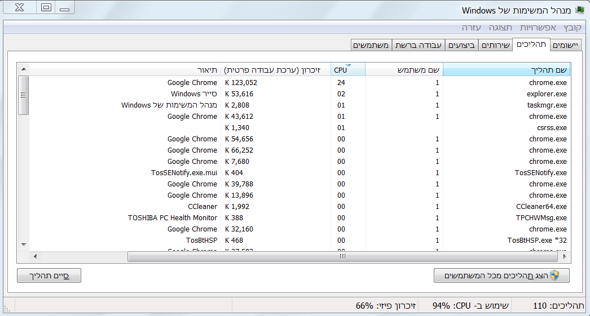Select the CCleaner64.exe process row
This screenshot has height=316, width=590.
[300, 206]
